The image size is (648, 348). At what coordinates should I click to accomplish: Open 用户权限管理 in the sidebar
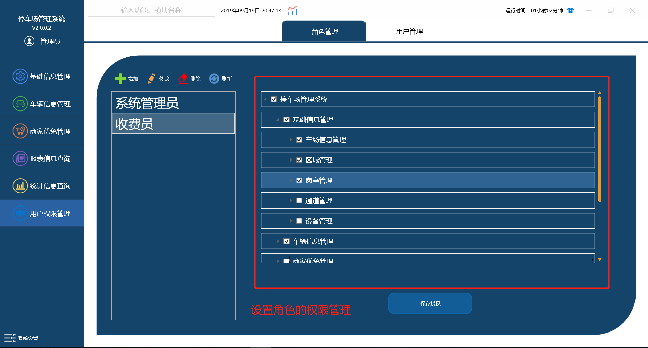click(42, 213)
